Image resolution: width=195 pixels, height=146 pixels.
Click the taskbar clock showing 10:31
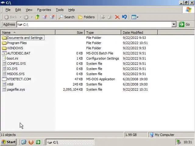coord(188,142)
